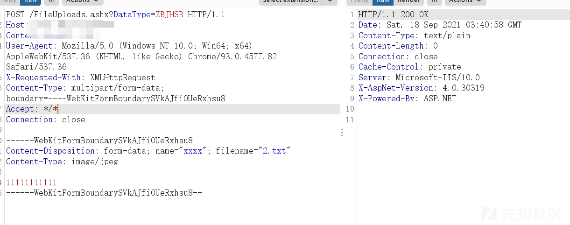
Task: Open the response Actions dropdown
Action: 464,1
